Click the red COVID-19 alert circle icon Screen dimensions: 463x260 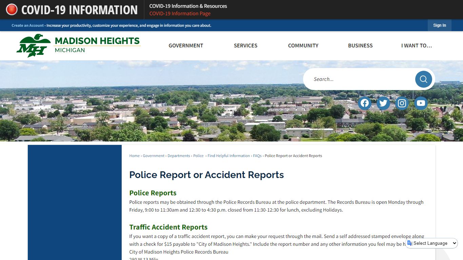[x=12, y=9]
